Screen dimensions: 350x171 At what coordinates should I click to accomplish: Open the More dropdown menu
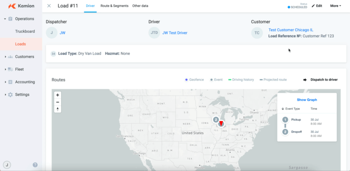[336, 6]
